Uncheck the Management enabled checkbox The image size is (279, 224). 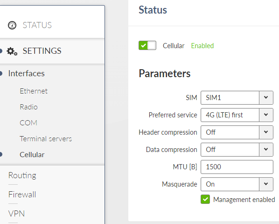click(205, 199)
